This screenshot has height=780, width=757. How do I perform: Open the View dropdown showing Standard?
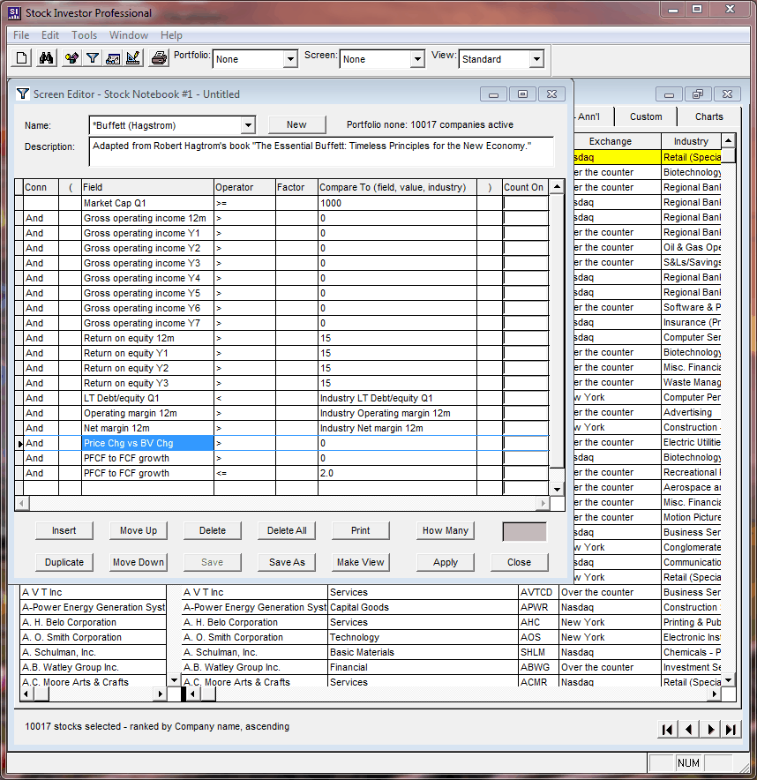[536, 60]
